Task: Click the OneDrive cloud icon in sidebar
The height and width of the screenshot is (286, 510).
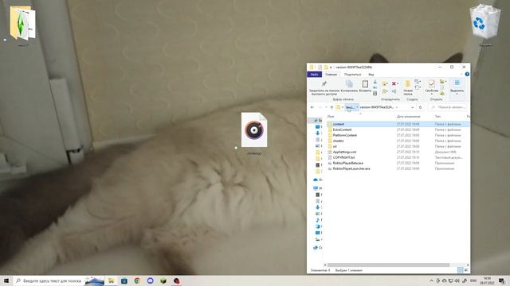Action: pyautogui.click(x=316, y=180)
